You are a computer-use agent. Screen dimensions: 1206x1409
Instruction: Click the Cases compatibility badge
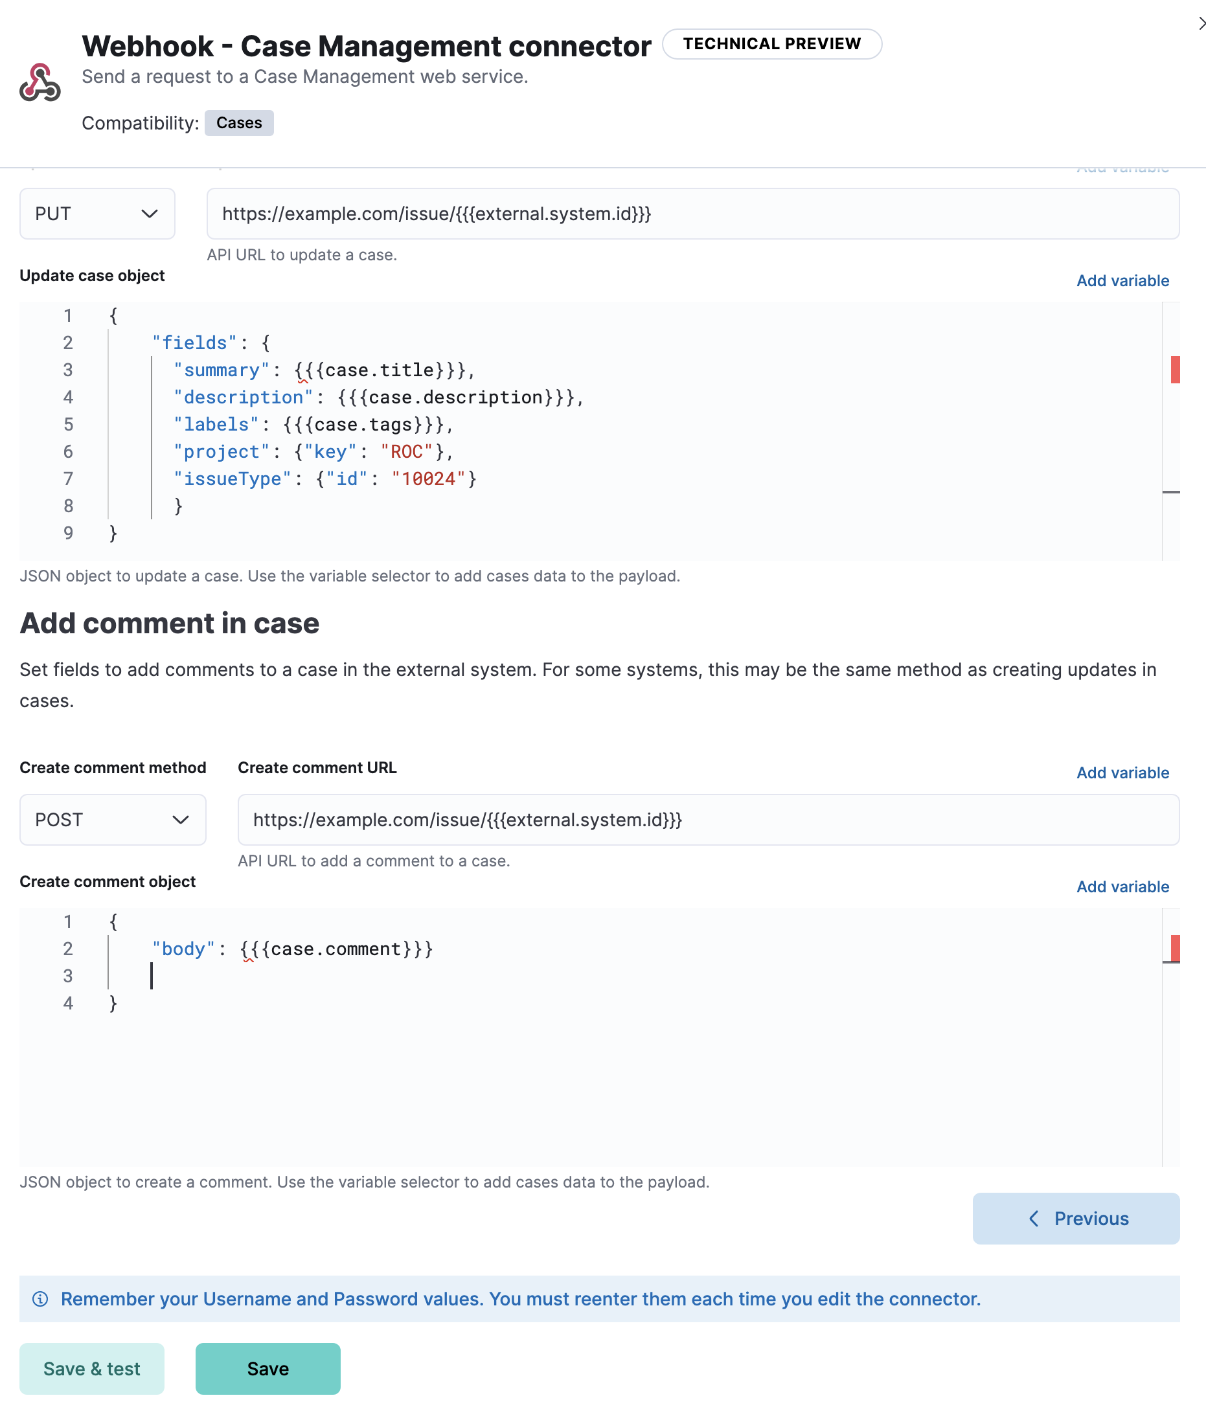tap(238, 122)
